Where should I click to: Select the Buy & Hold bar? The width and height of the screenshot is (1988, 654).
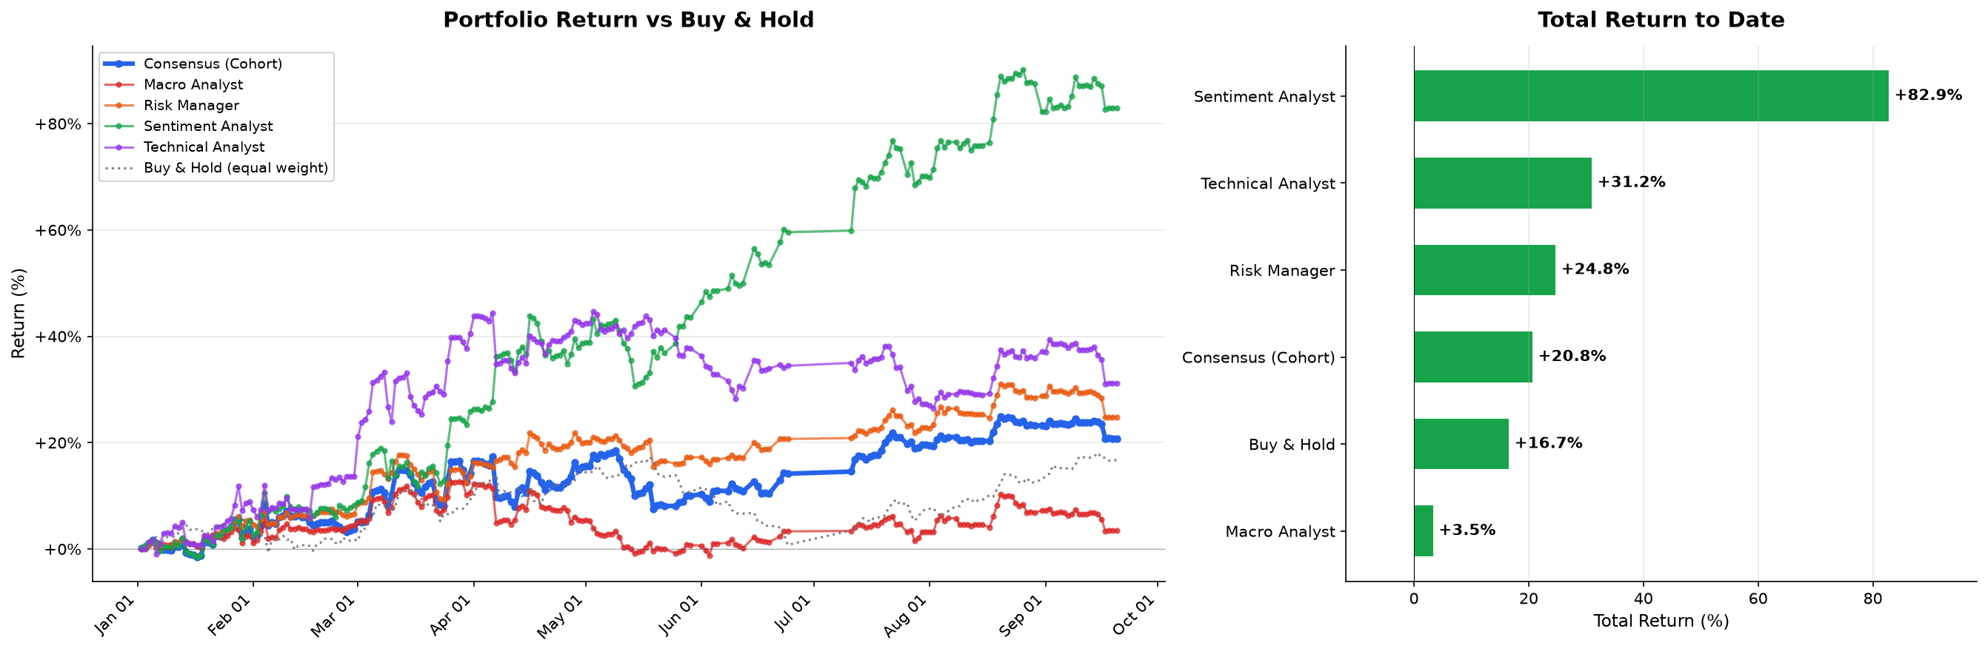pos(1461,443)
